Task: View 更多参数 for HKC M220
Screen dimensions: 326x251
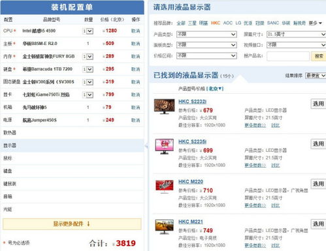Action: (x=255, y=205)
